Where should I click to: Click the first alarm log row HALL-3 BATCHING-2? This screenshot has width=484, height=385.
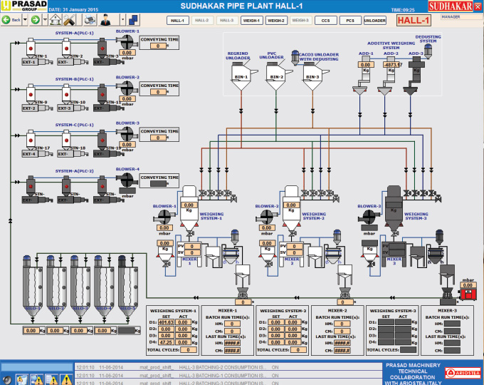tap(228, 367)
